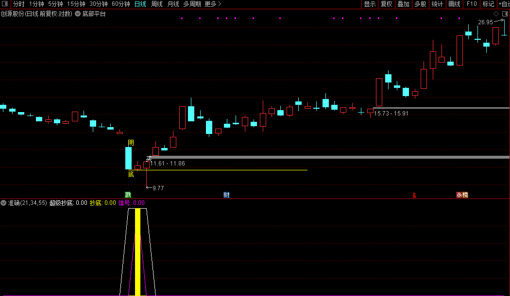Click the yellow 阴 candle label

click(131, 143)
